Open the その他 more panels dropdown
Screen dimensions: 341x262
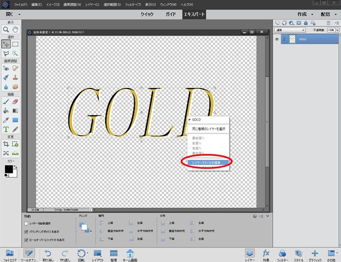(x=332, y=255)
